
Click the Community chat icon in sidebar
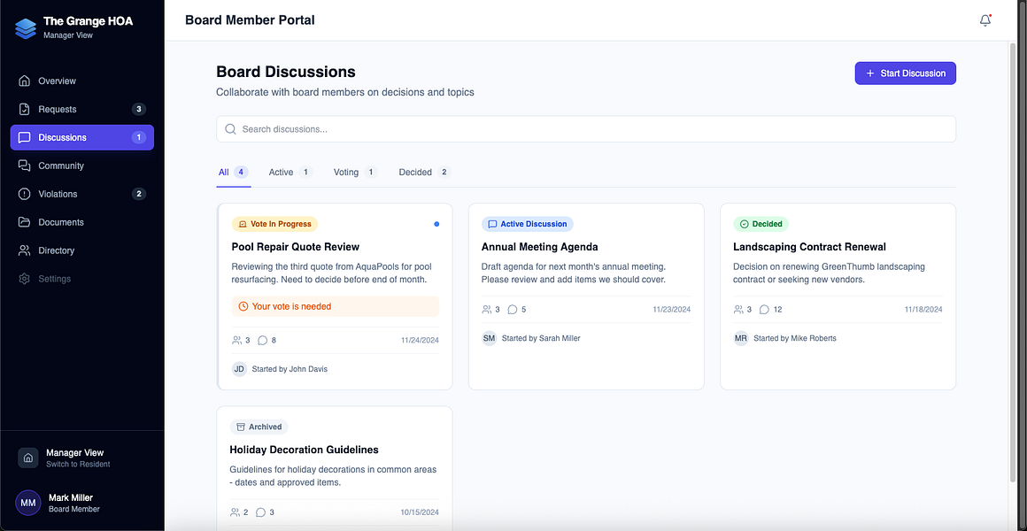pyautogui.click(x=24, y=165)
